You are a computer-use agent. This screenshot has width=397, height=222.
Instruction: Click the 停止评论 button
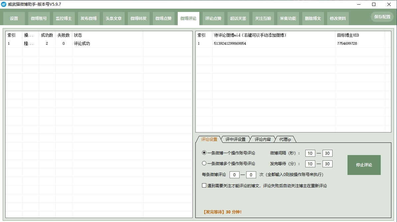pyautogui.click(x=364, y=165)
